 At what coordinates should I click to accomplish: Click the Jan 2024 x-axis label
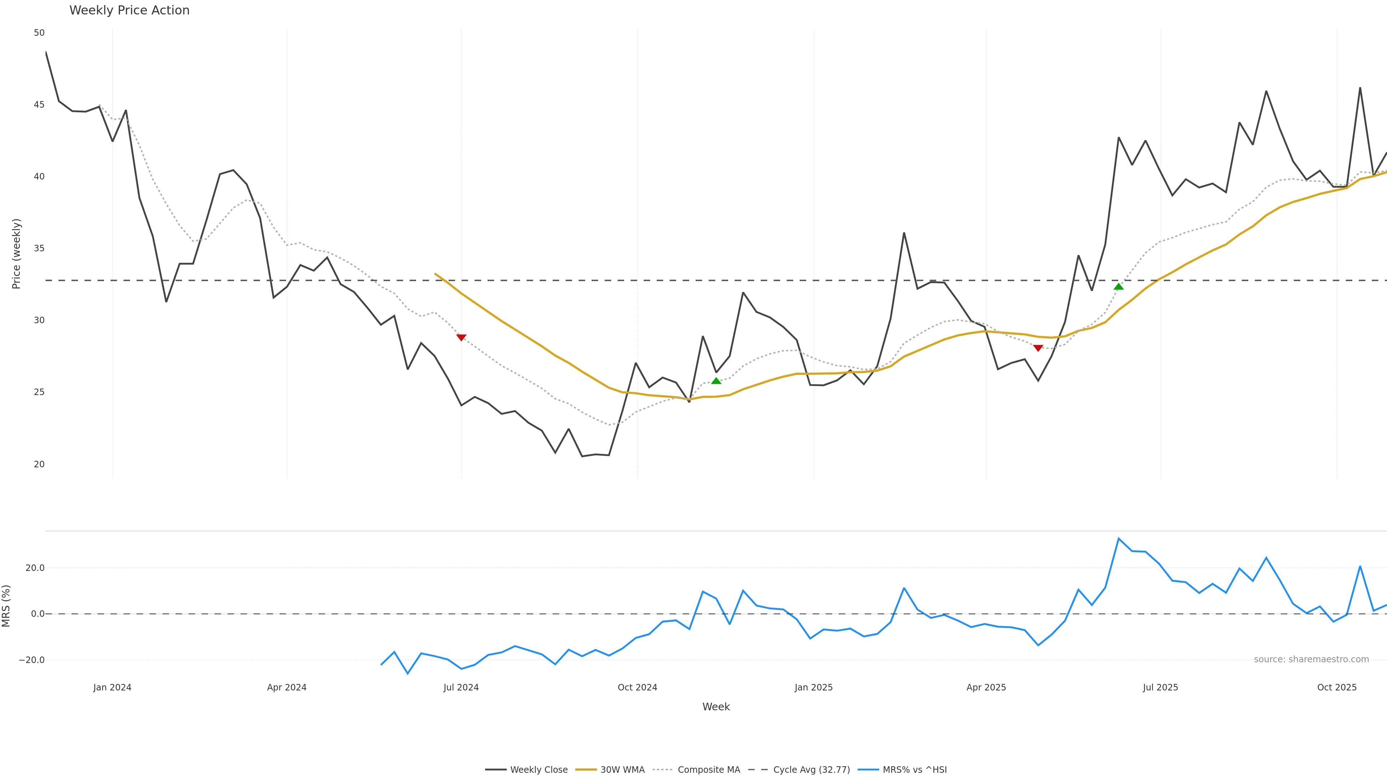(x=112, y=688)
